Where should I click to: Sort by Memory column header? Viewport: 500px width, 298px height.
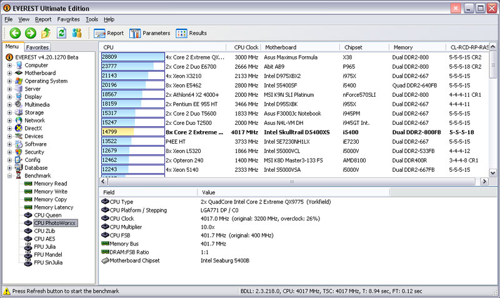coord(417,47)
